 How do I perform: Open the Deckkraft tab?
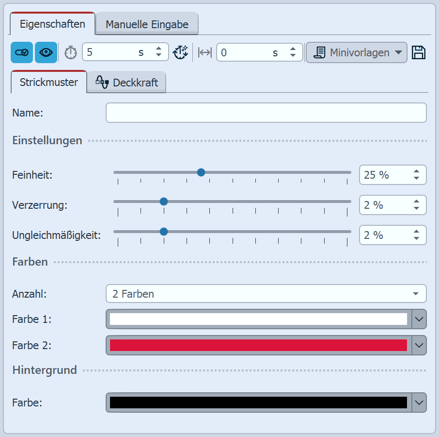click(126, 83)
